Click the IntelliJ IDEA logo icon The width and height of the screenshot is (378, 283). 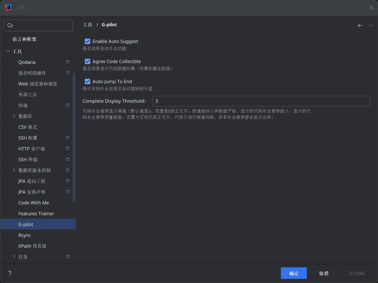pyautogui.click(x=8, y=7)
